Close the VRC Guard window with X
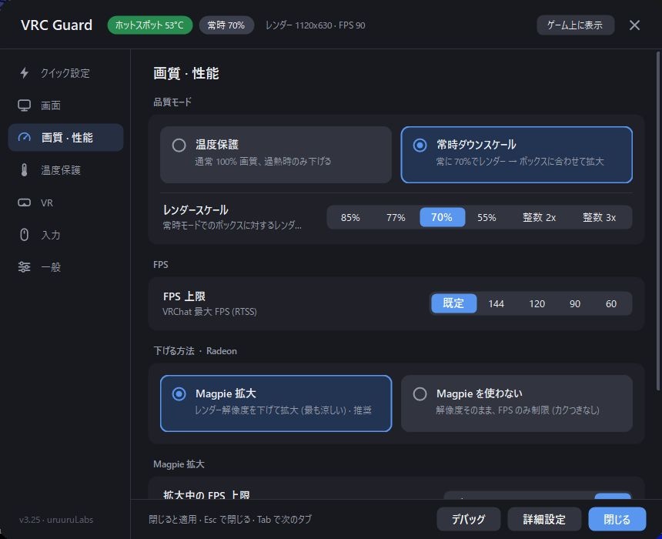This screenshot has width=662, height=539. click(x=634, y=25)
